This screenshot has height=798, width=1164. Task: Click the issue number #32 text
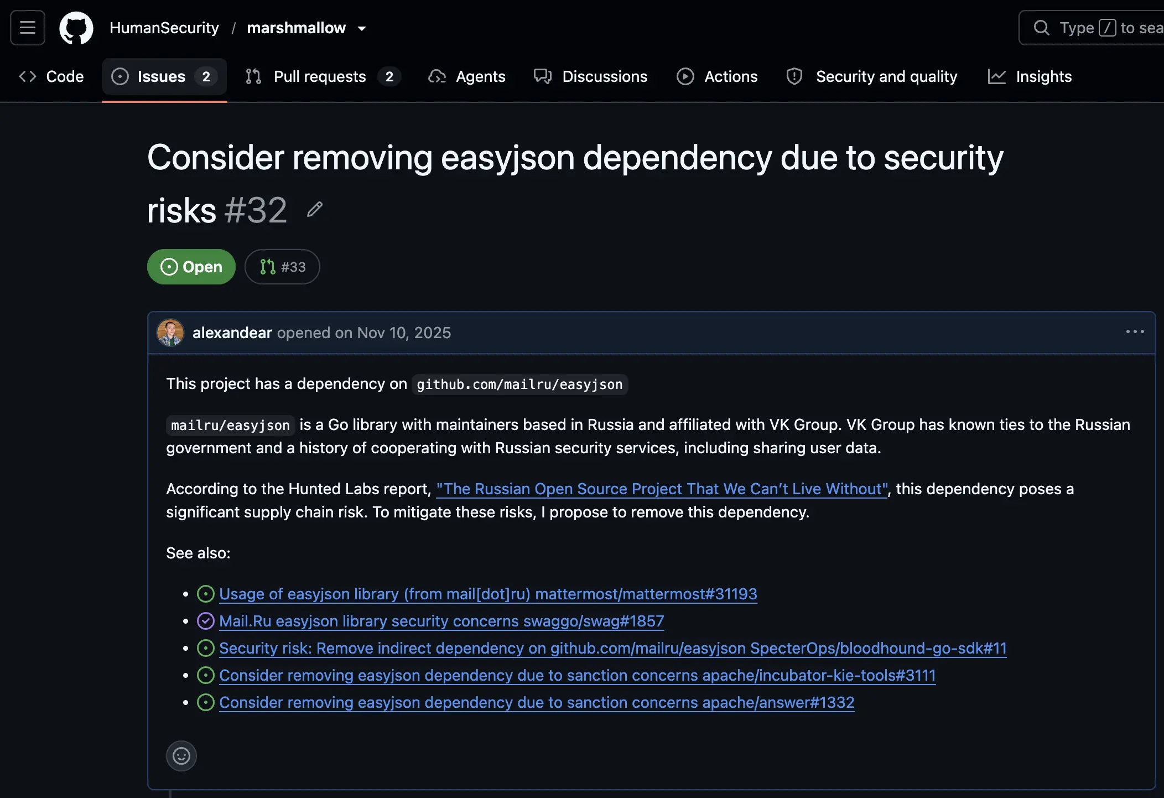pyautogui.click(x=256, y=210)
